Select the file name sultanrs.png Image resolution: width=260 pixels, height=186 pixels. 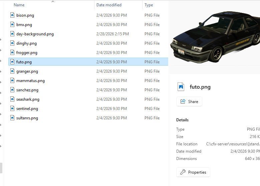pos(27,118)
